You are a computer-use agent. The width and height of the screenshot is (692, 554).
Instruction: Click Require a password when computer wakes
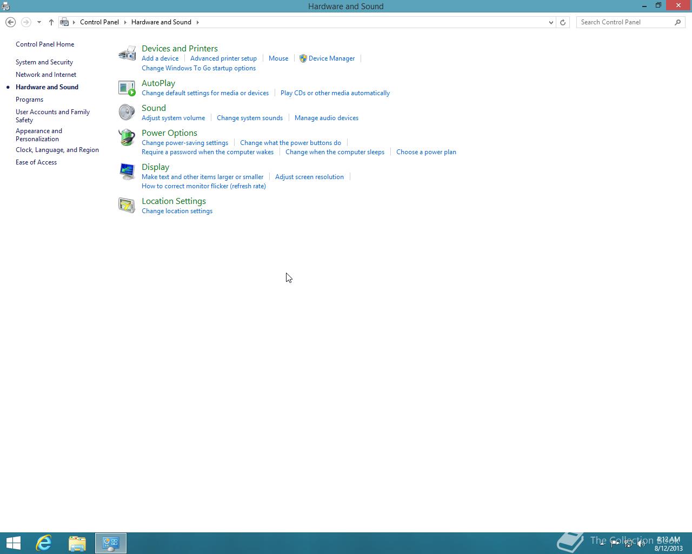pos(208,152)
